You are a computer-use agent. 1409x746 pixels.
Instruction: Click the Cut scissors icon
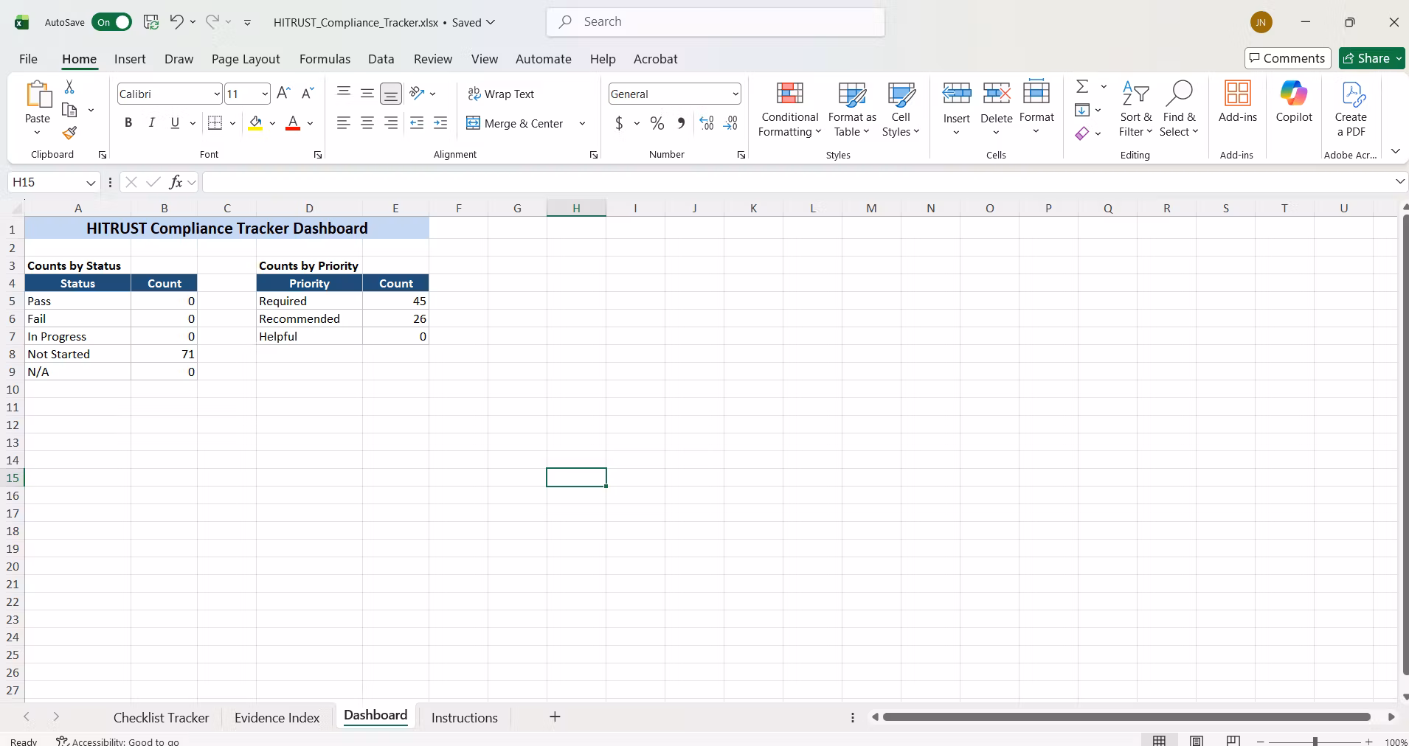pyautogui.click(x=69, y=87)
